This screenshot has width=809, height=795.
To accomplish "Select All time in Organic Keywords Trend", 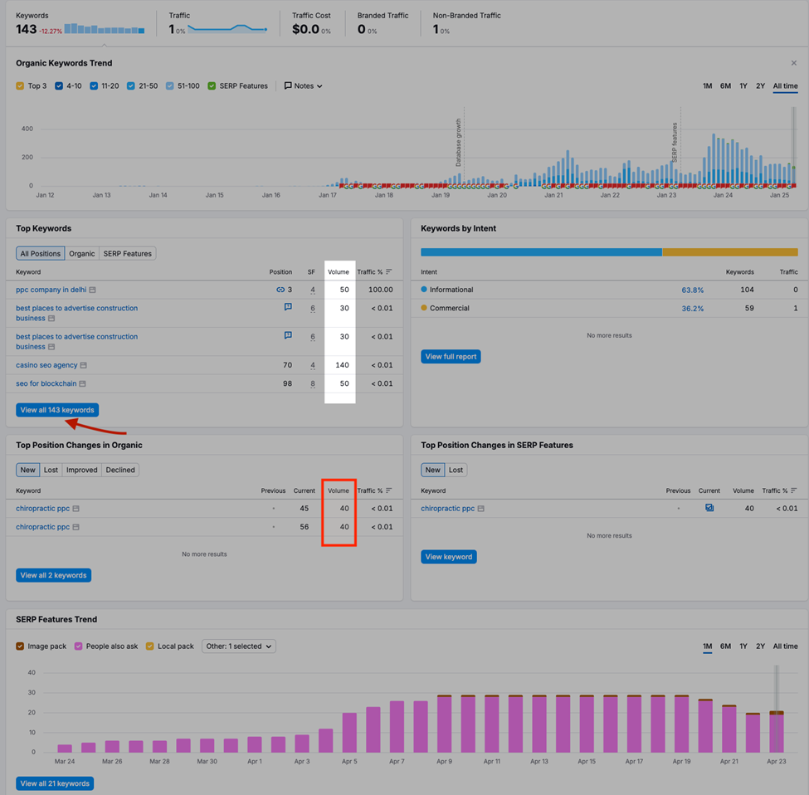I will pos(785,85).
